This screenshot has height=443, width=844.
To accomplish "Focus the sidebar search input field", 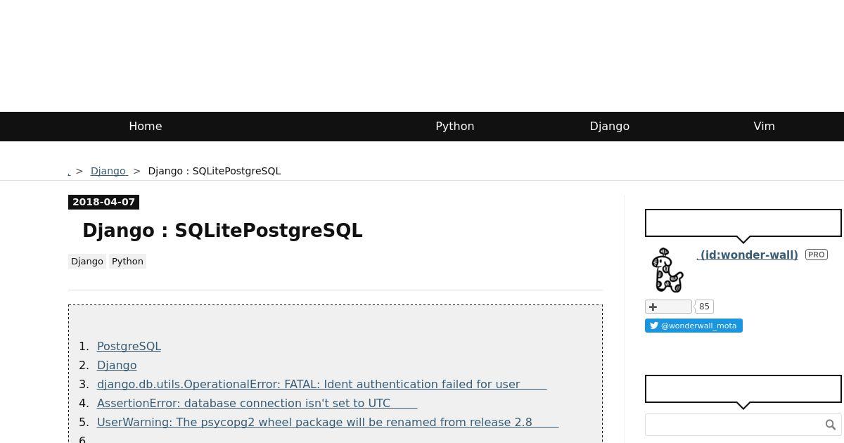I will point(734,425).
